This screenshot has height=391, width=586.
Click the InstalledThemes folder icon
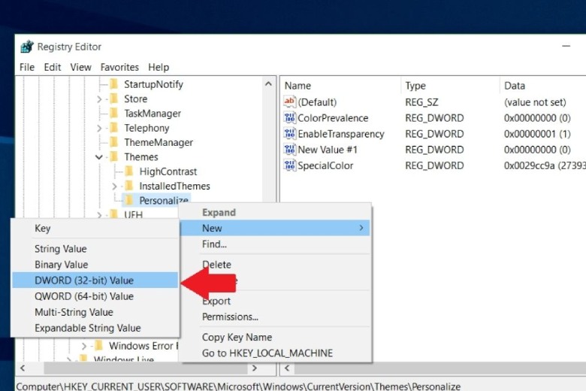pos(129,186)
